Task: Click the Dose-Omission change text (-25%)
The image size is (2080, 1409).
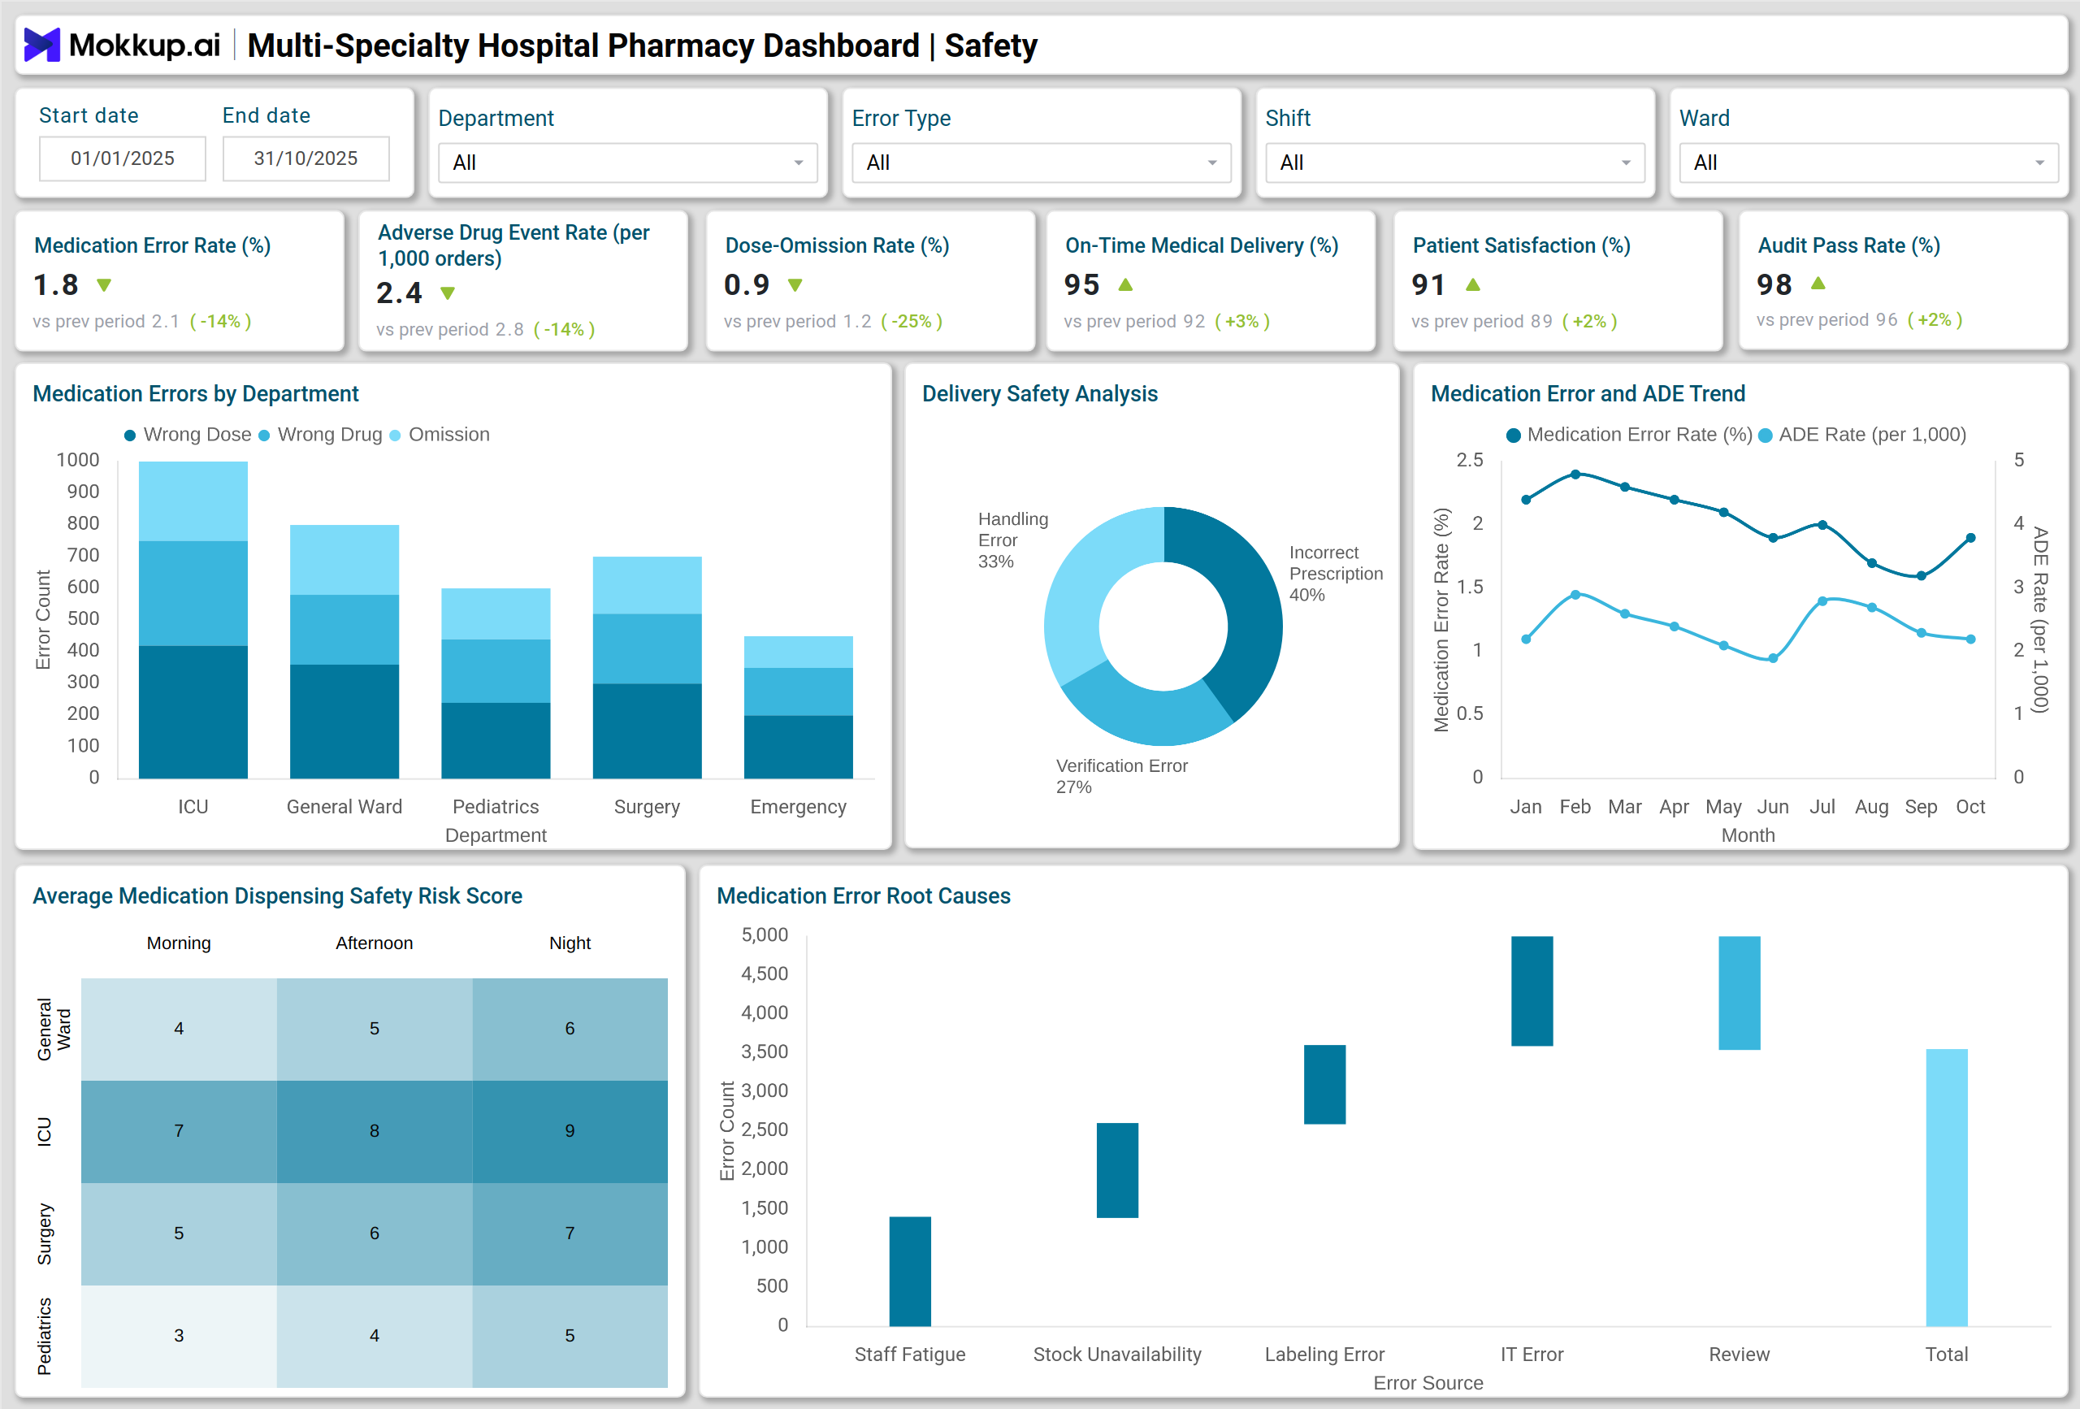Action: (x=912, y=321)
